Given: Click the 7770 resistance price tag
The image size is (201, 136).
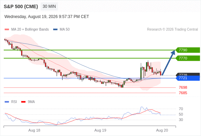Looking at the screenshot, I should tap(188, 58).
